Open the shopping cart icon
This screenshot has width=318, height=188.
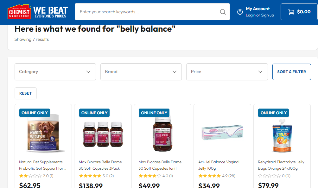pos(291,12)
